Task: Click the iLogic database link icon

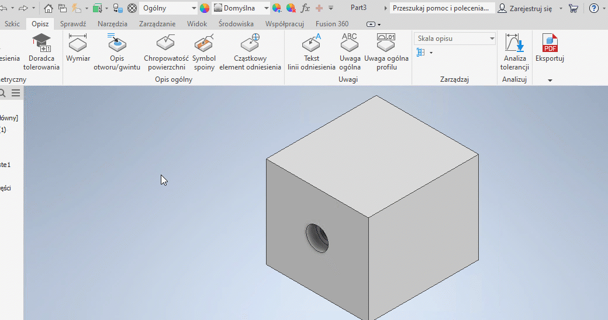Action: [118, 8]
